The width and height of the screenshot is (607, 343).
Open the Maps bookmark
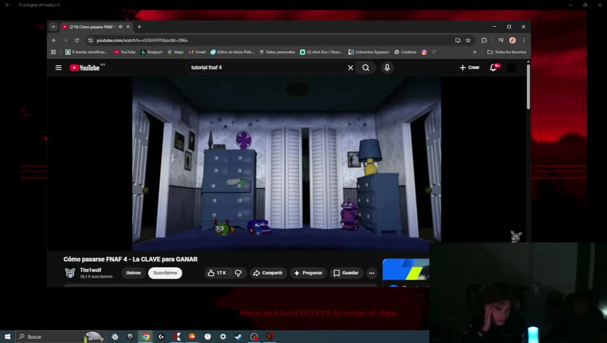(176, 52)
